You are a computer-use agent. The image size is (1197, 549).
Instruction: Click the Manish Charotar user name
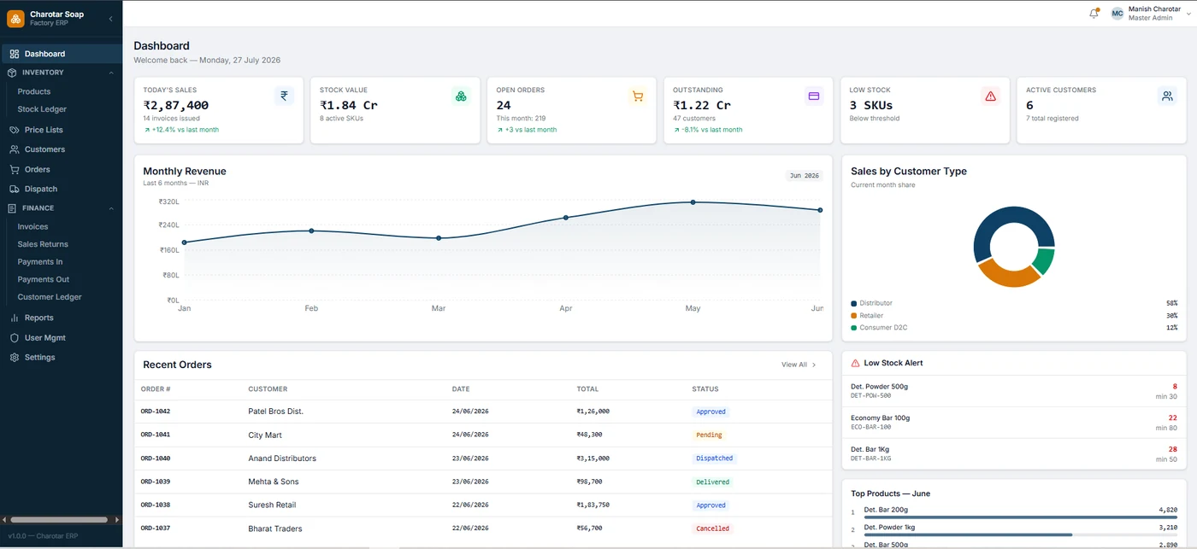pos(1154,9)
